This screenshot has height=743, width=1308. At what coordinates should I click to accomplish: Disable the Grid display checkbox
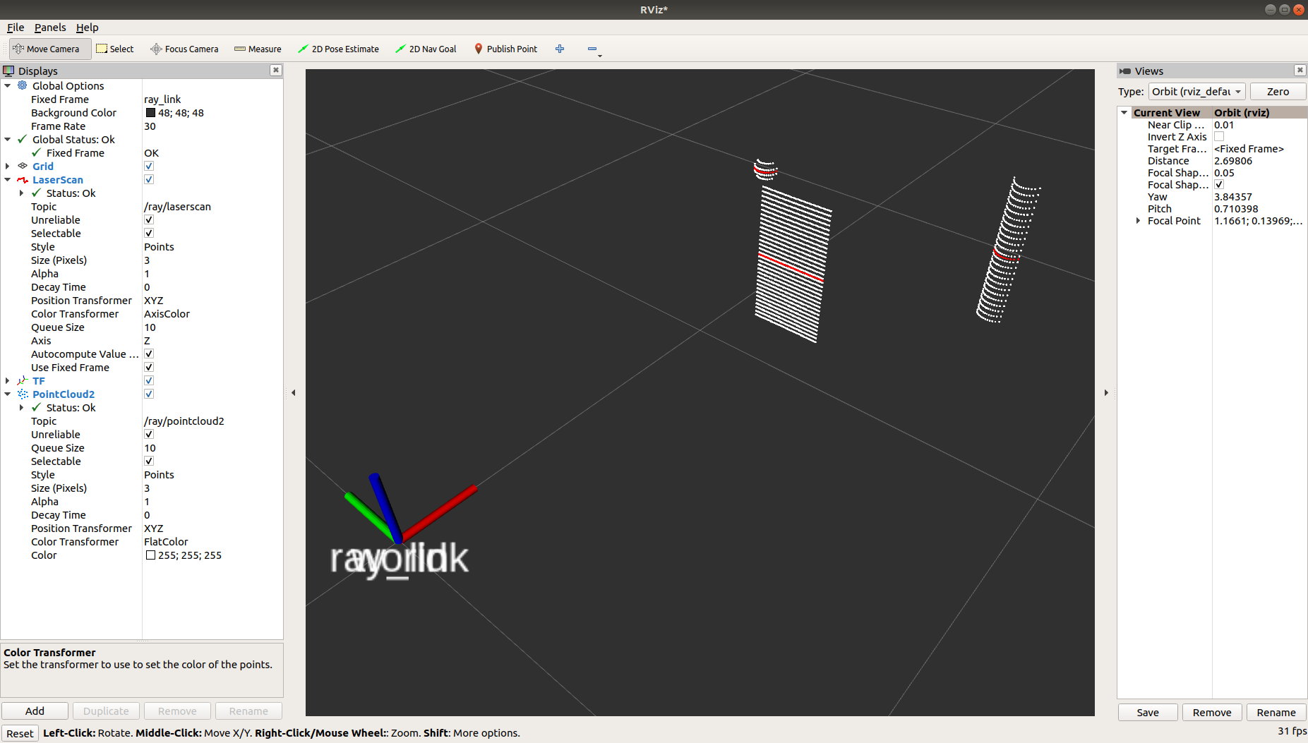click(x=148, y=166)
